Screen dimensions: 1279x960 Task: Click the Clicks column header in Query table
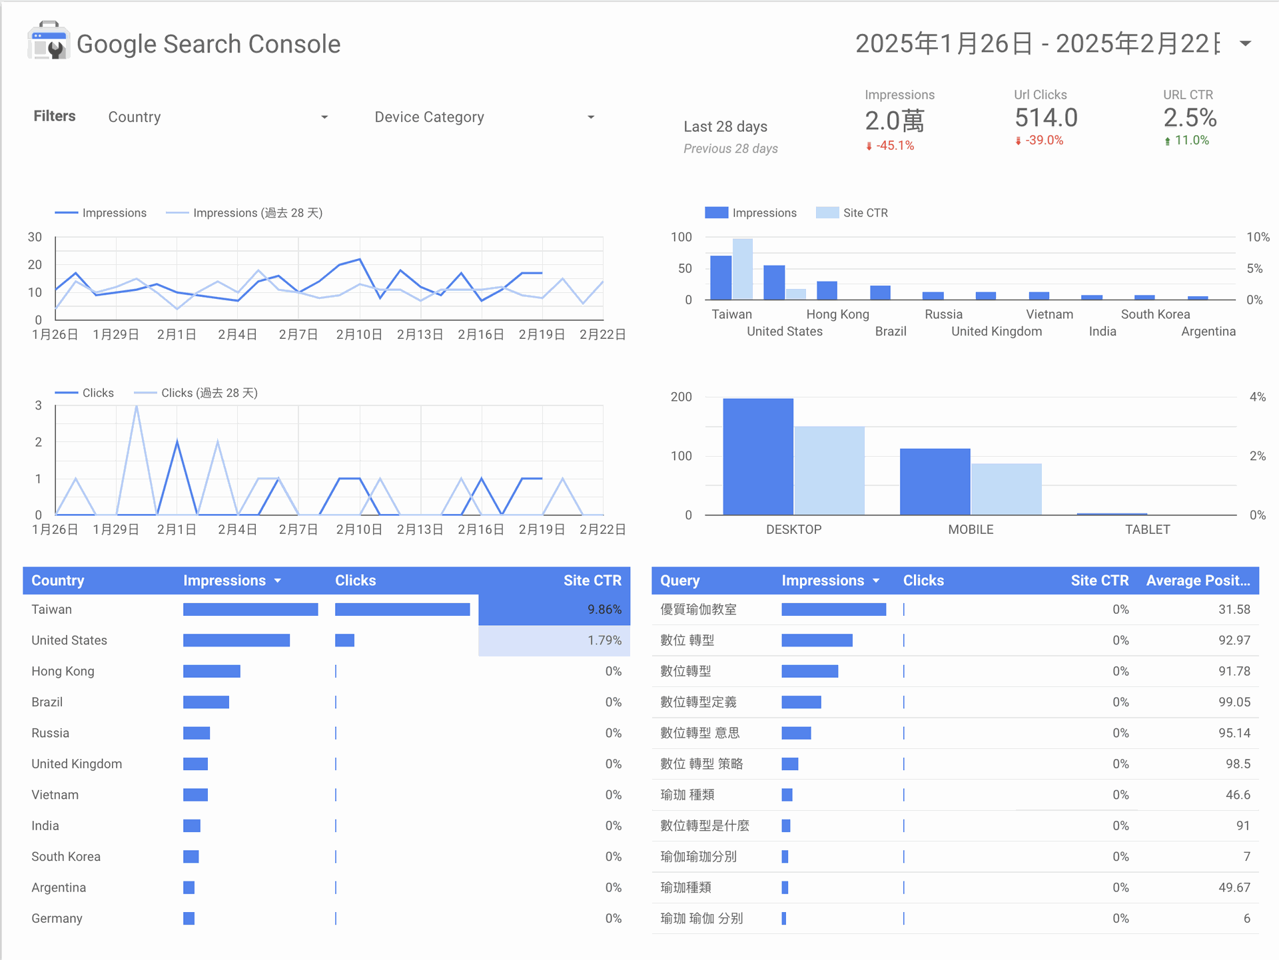click(x=923, y=581)
